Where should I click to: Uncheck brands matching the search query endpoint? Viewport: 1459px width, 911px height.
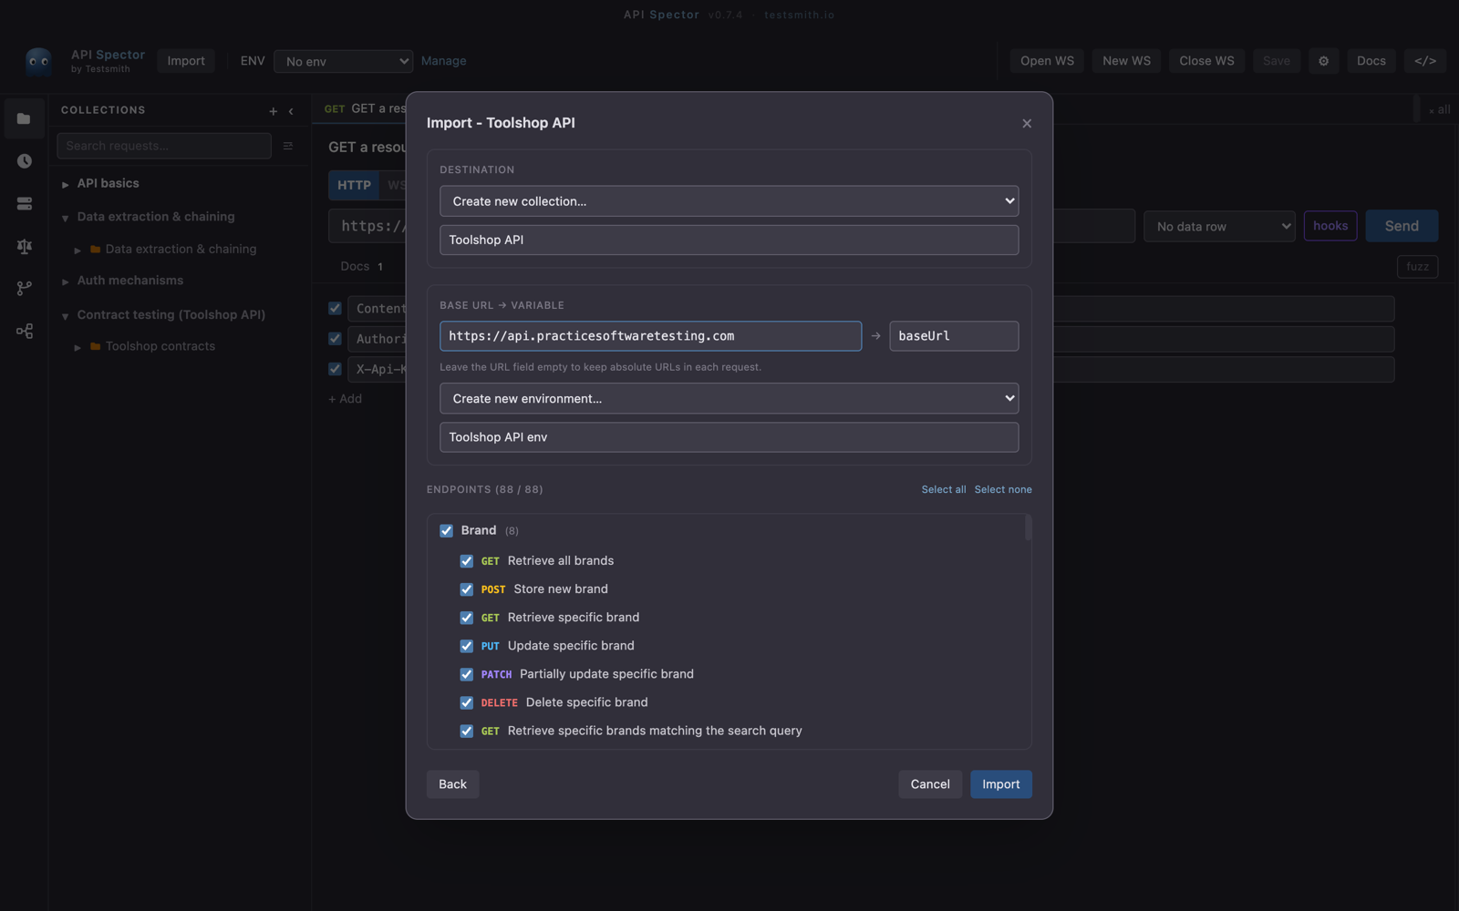pyautogui.click(x=466, y=731)
